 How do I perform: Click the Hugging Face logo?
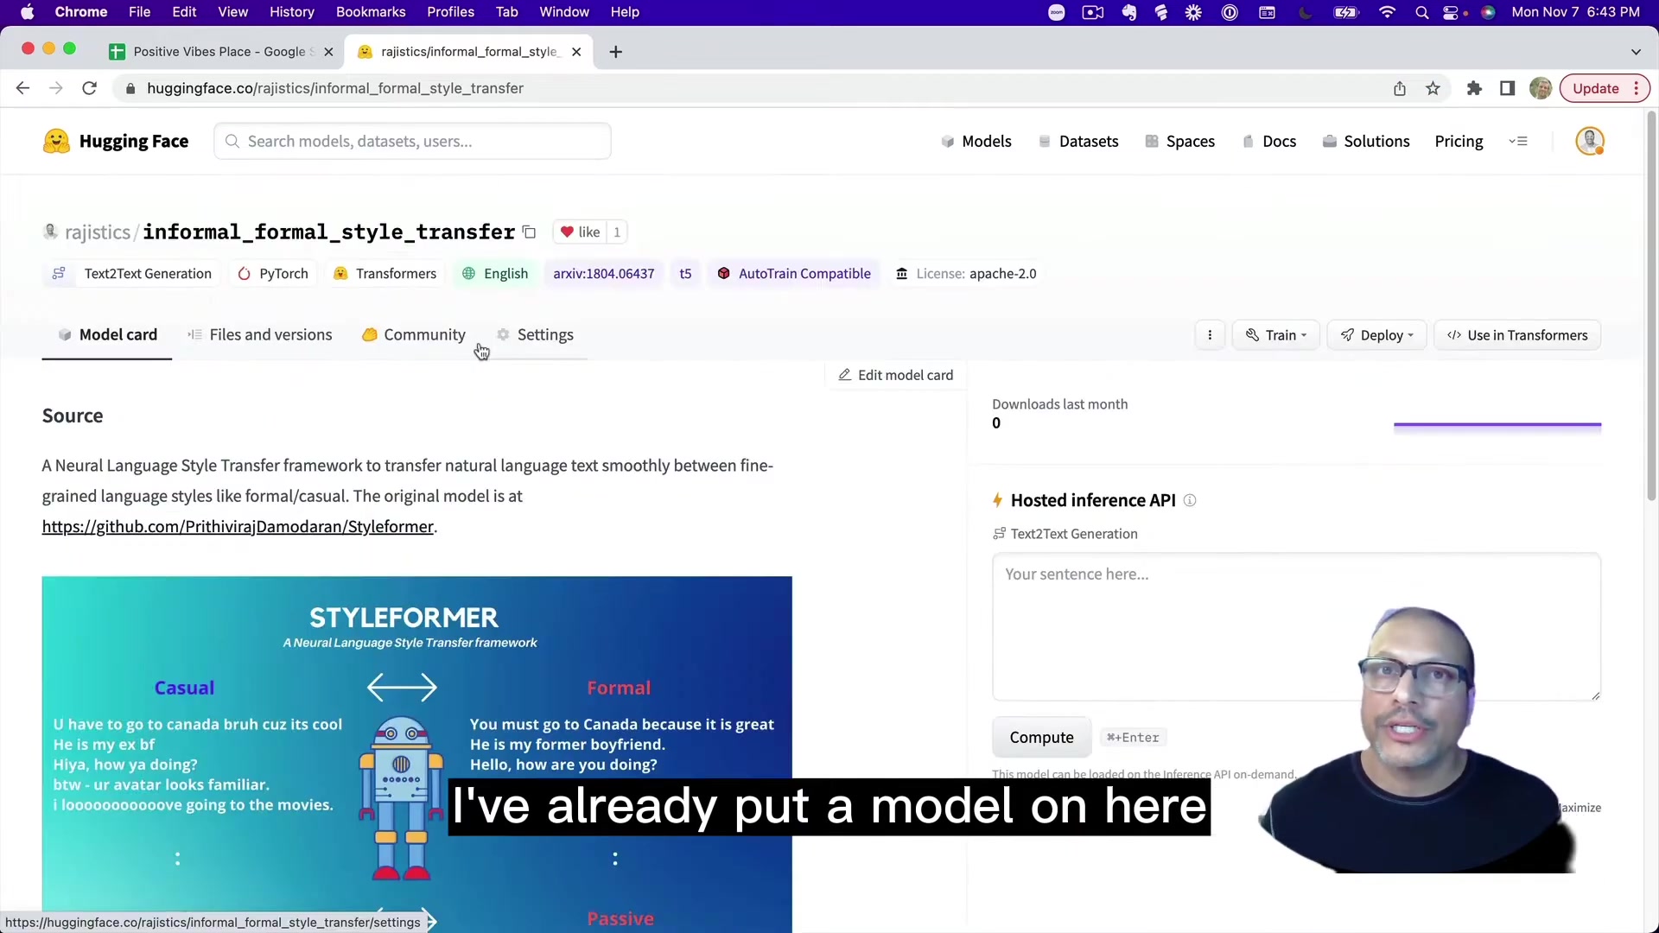point(116,142)
